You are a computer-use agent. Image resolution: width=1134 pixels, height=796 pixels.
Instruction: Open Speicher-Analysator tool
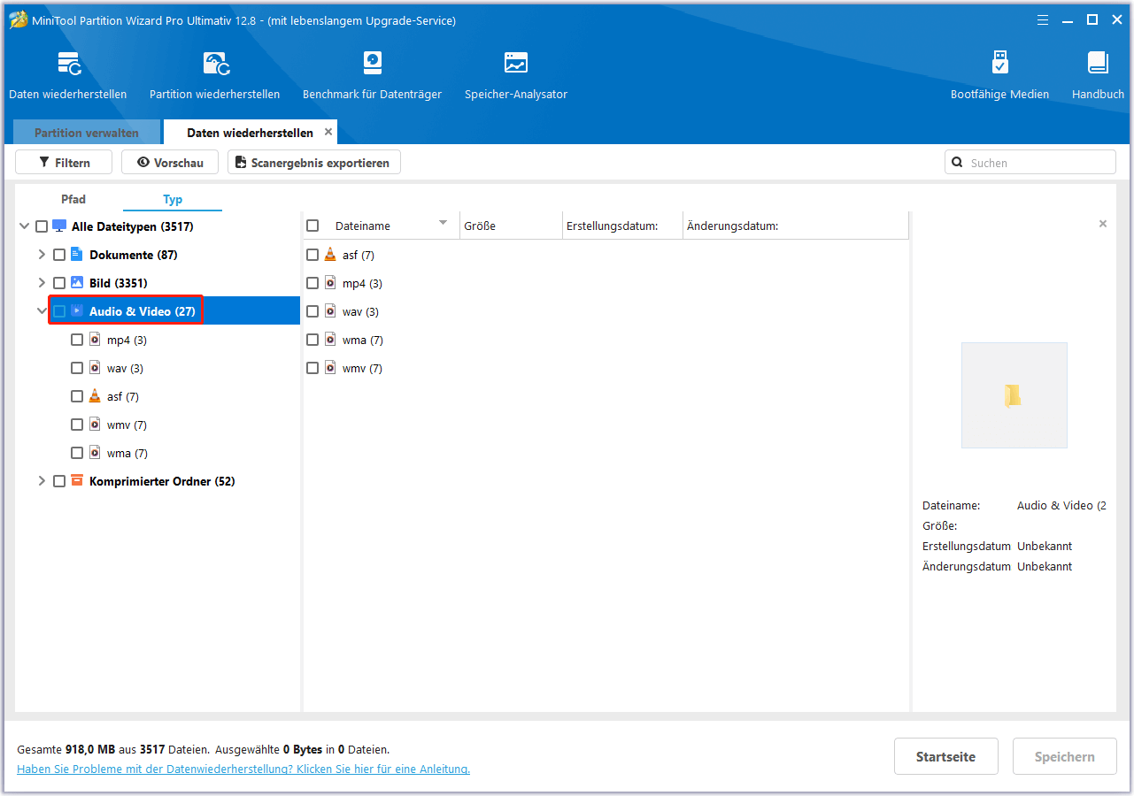(516, 74)
